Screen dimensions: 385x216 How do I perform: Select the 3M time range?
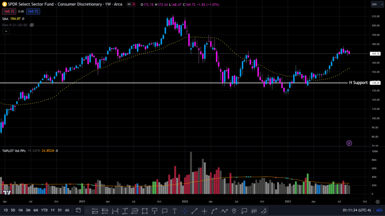[28, 210]
